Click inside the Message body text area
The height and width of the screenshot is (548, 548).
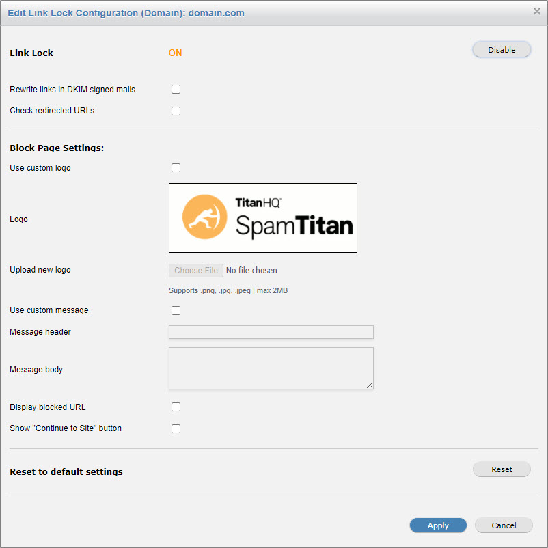tap(271, 368)
